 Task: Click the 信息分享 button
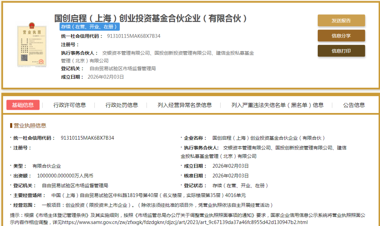click(x=341, y=36)
